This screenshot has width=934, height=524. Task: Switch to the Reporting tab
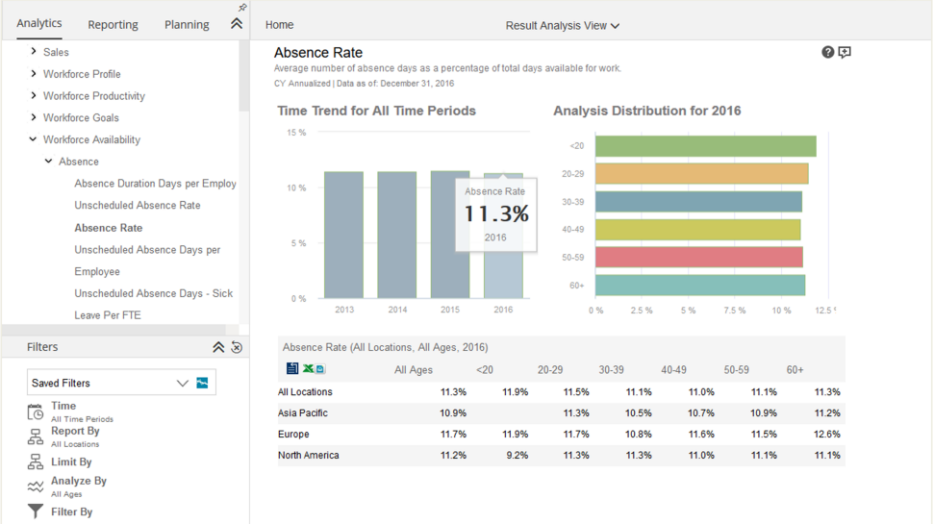[113, 24]
